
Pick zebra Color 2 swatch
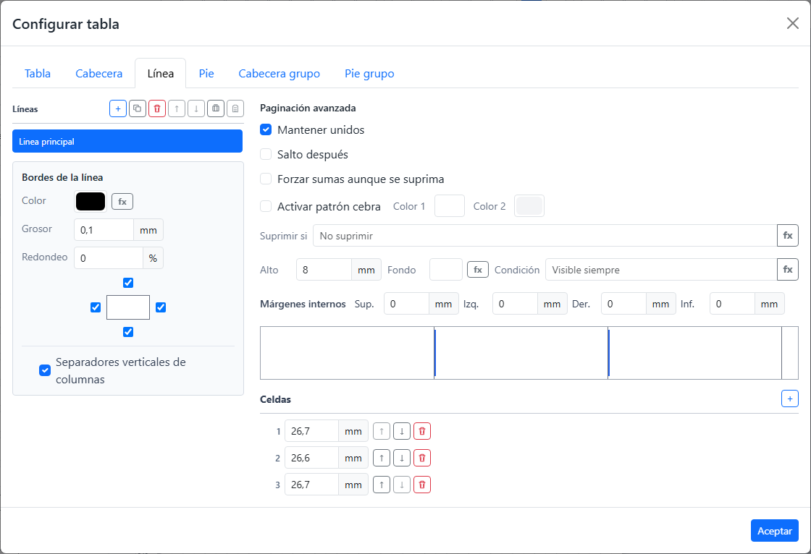(529, 205)
